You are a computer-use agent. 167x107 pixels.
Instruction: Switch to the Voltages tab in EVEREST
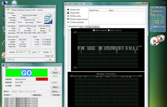click(89, 27)
